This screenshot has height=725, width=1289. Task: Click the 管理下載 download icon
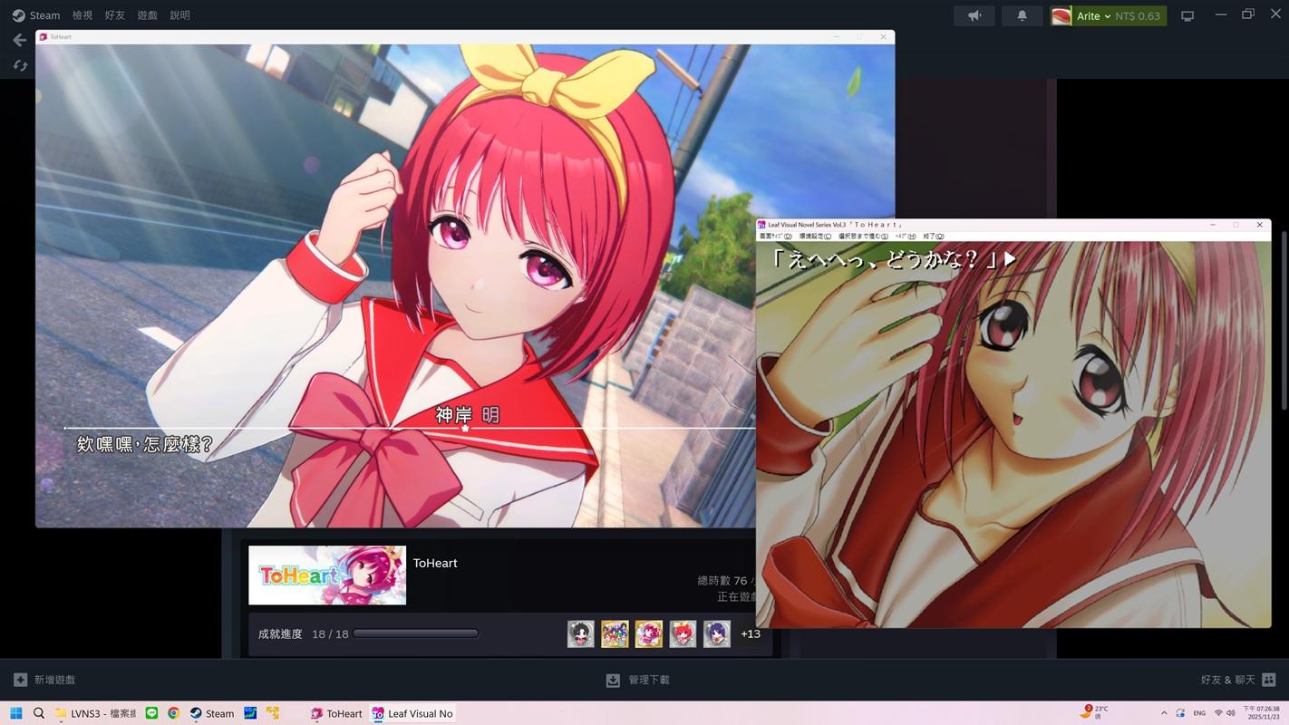[x=613, y=680]
